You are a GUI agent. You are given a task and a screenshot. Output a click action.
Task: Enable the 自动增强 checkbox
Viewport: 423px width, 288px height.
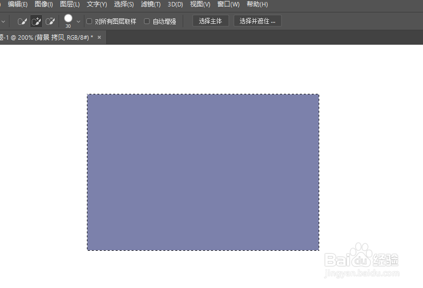tap(147, 21)
